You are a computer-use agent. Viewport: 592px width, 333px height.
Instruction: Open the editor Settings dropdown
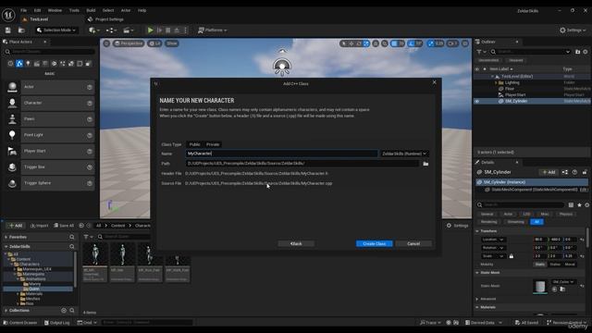(573, 31)
